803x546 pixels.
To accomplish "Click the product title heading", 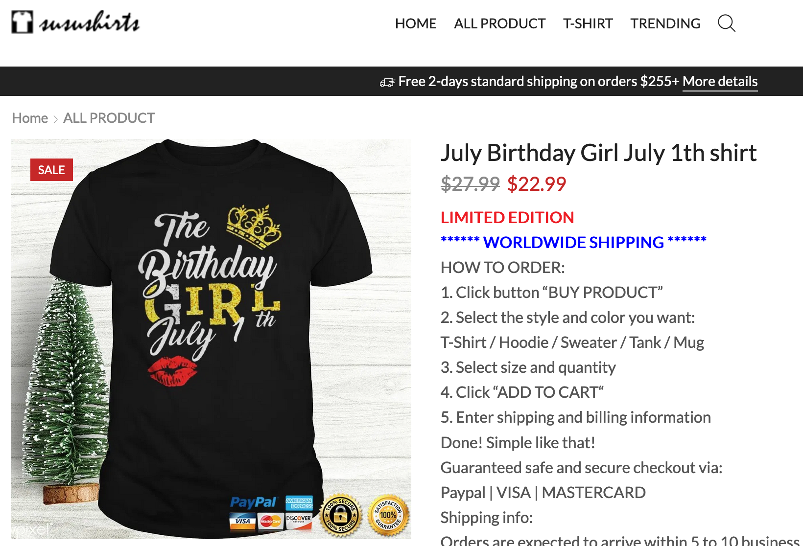I will click(x=598, y=153).
